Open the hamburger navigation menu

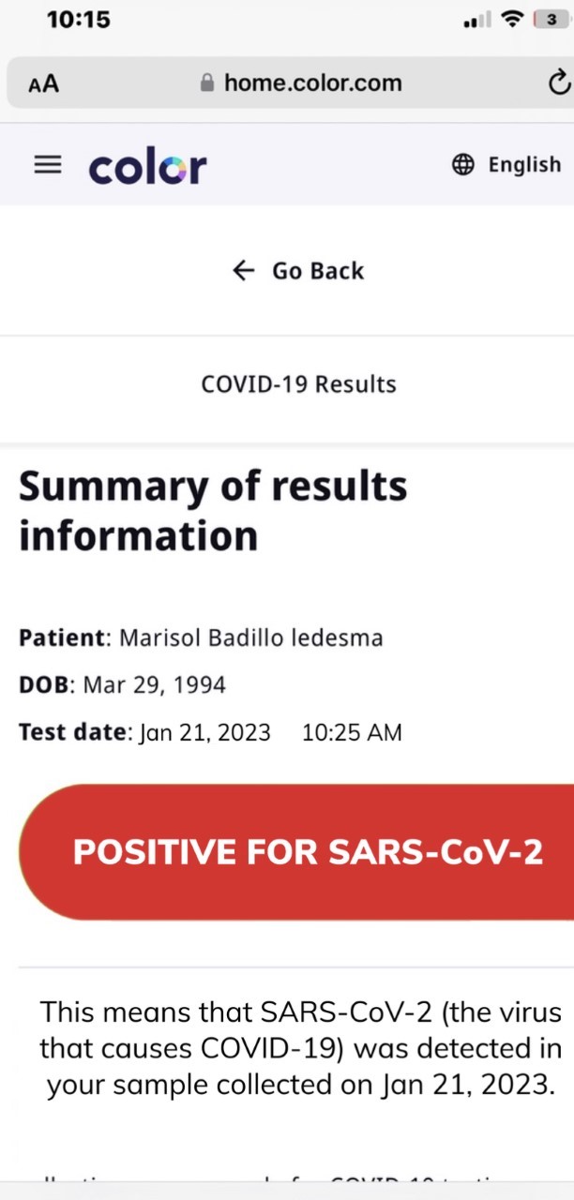click(x=47, y=165)
